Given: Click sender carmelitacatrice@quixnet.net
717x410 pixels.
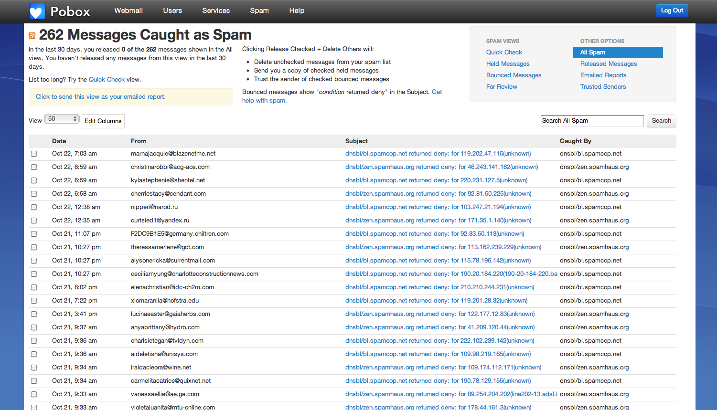Looking at the screenshot, I should pyautogui.click(x=171, y=381).
